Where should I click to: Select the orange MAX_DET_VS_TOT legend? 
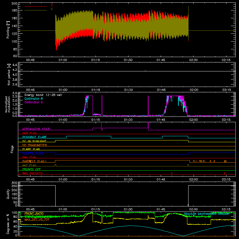click(37, 220)
